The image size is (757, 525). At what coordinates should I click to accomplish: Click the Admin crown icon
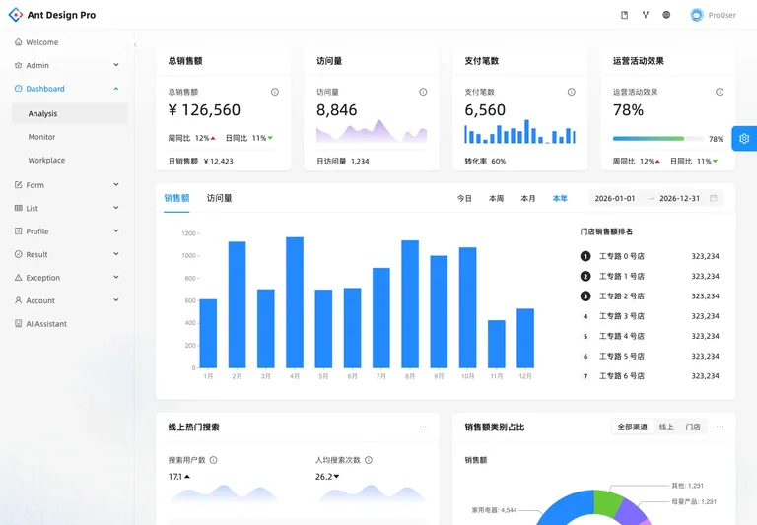[x=19, y=65]
